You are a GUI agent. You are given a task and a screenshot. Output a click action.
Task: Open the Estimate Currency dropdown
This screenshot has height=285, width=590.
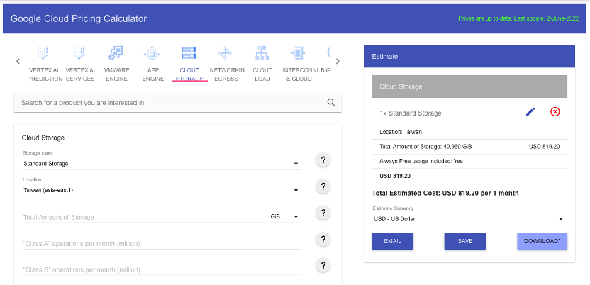(469, 219)
